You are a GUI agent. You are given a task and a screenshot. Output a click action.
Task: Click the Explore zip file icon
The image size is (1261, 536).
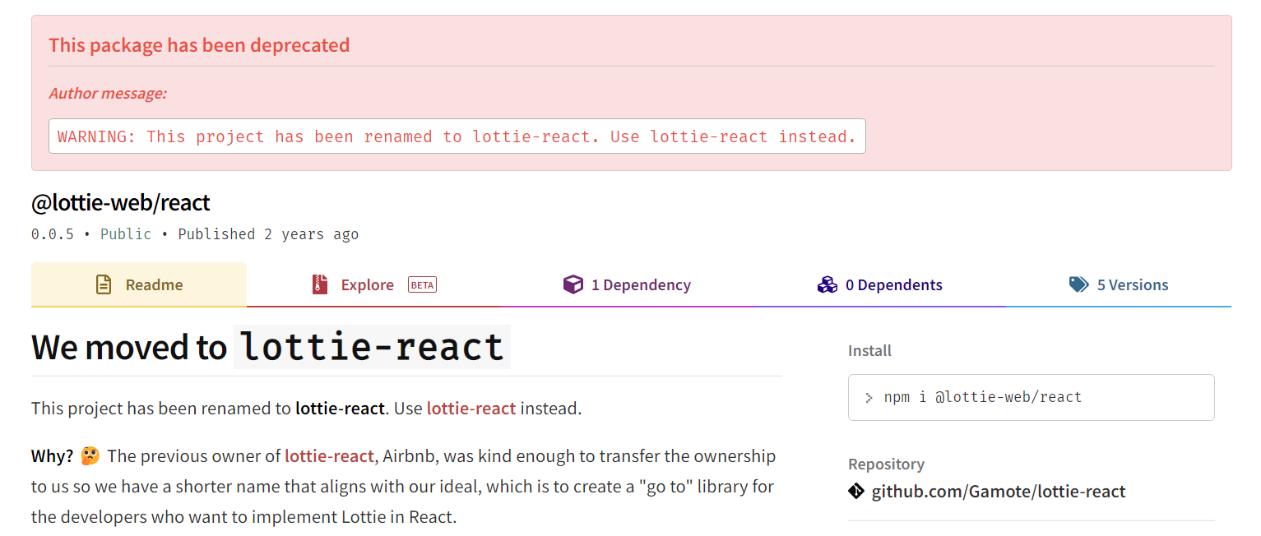[x=320, y=284]
